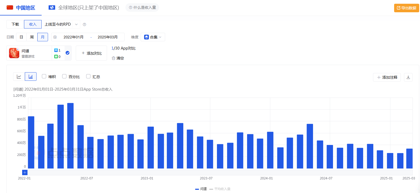Click the 问道 app icon thumbnail

(x=14, y=53)
